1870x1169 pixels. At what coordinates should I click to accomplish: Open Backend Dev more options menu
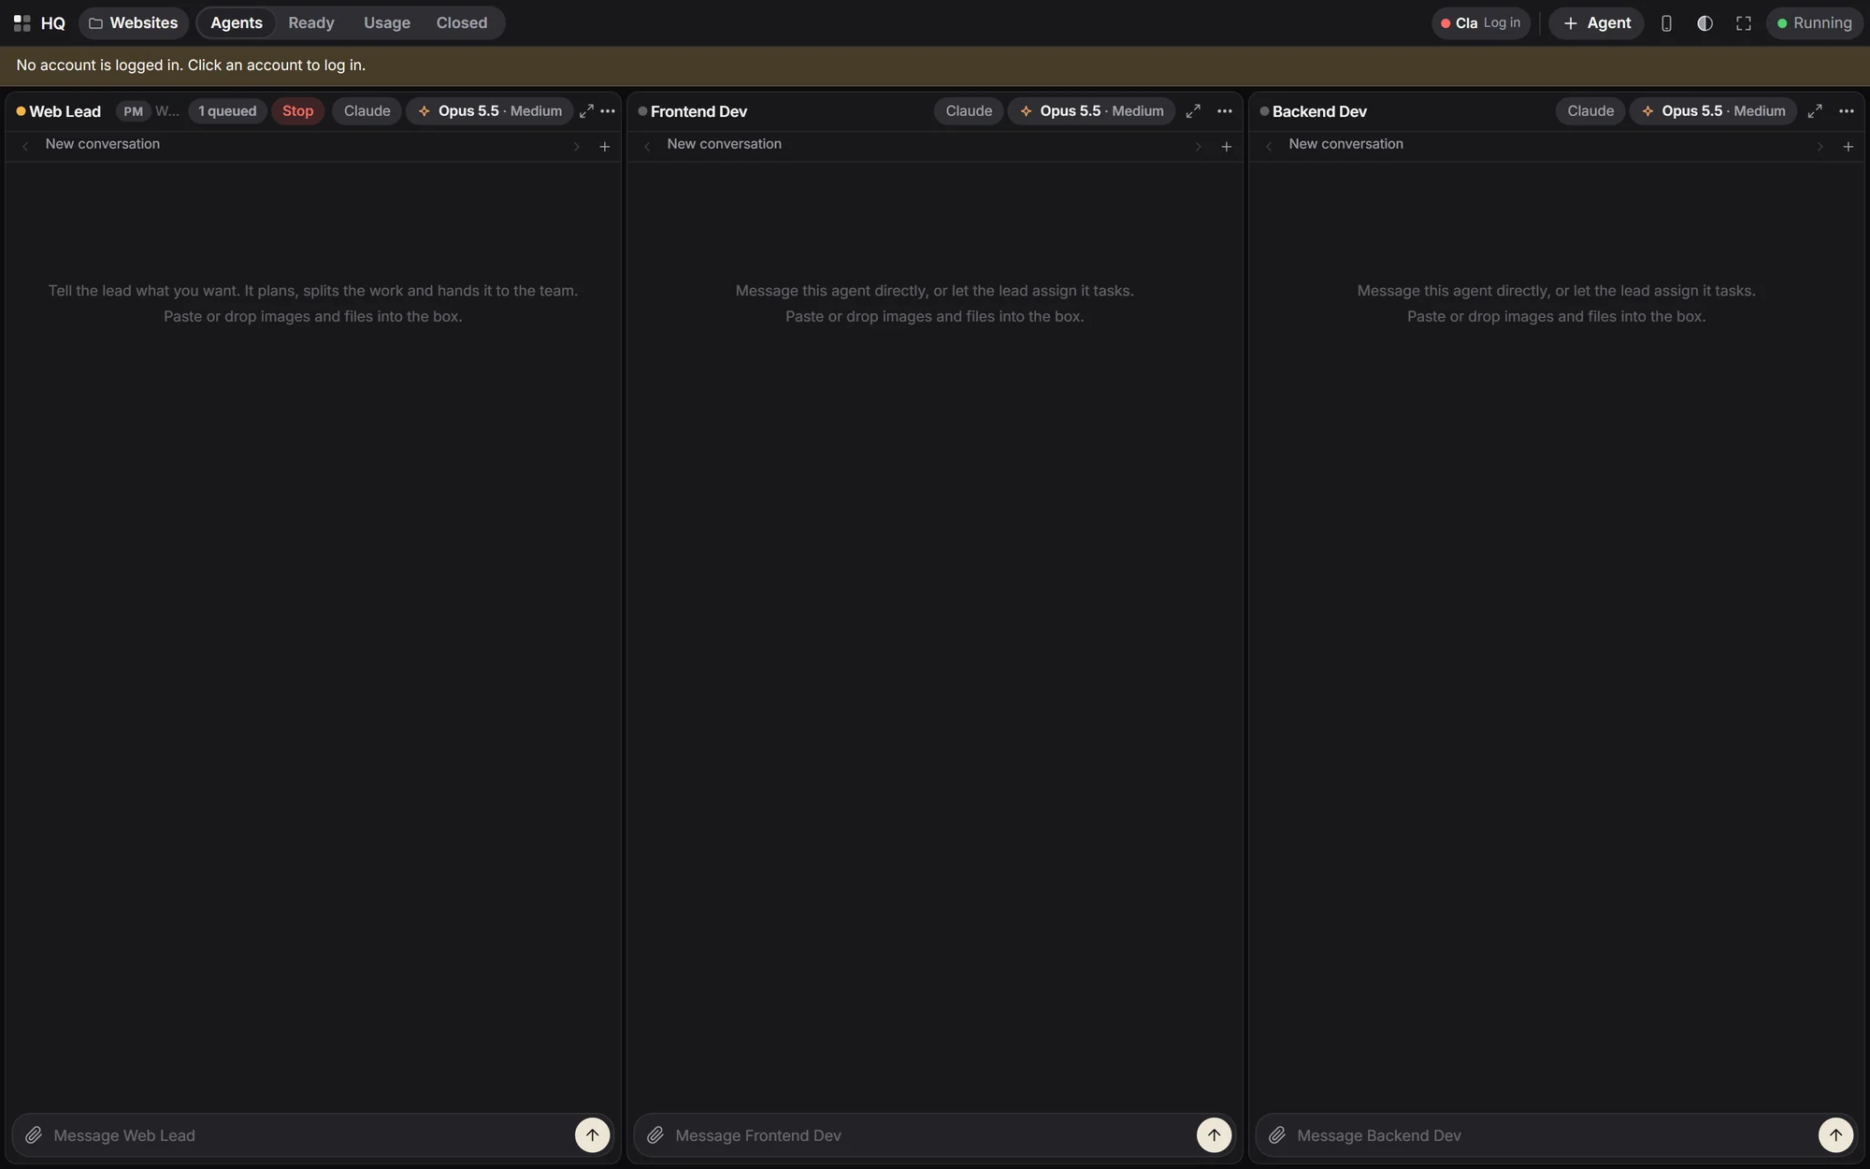pos(1847,111)
